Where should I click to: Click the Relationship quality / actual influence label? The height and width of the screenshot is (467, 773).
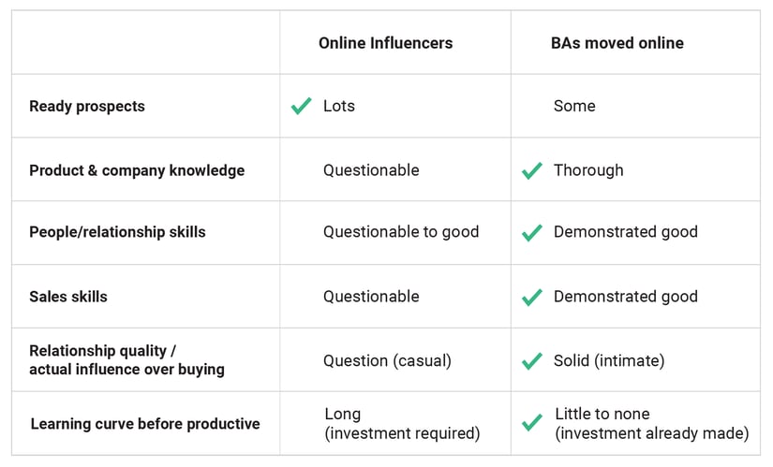pyautogui.click(x=126, y=360)
